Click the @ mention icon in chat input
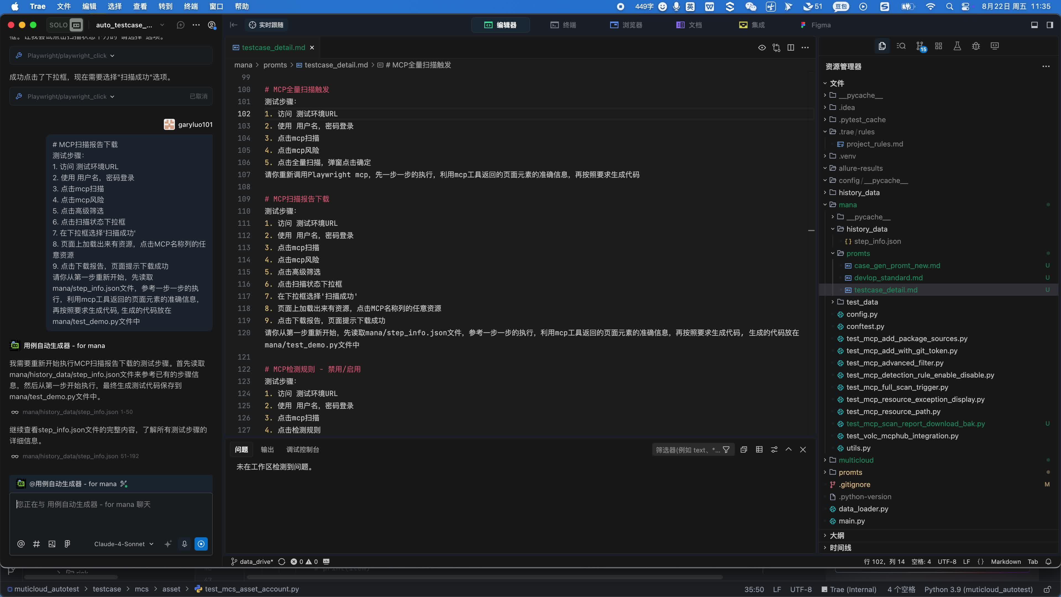The width and height of the screenshot is (1061, 597). (x=21, y=544)
